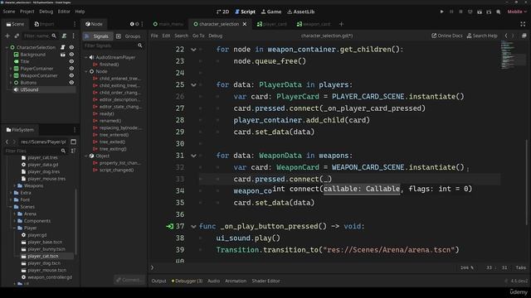
Task: Click the remote debug deploy icon
Action: [x=470, y=12]
